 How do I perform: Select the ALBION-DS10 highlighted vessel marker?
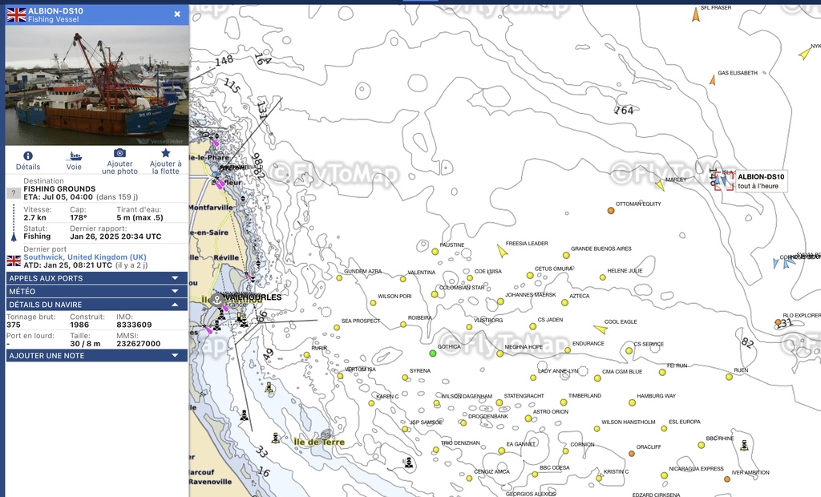click(x=724, y=180)
